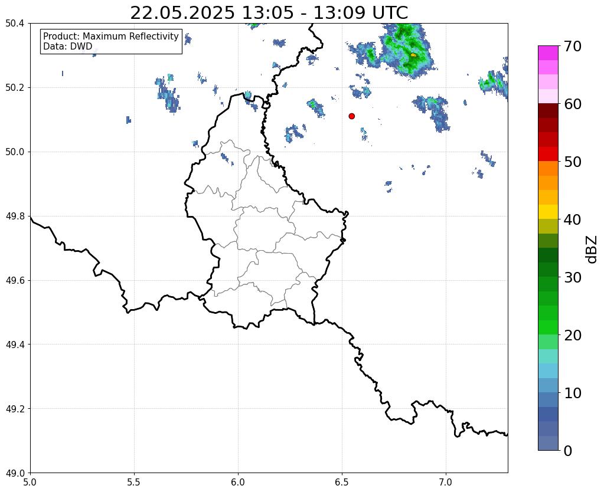Click the colorbar tick label "30"

tap(573, 277)
